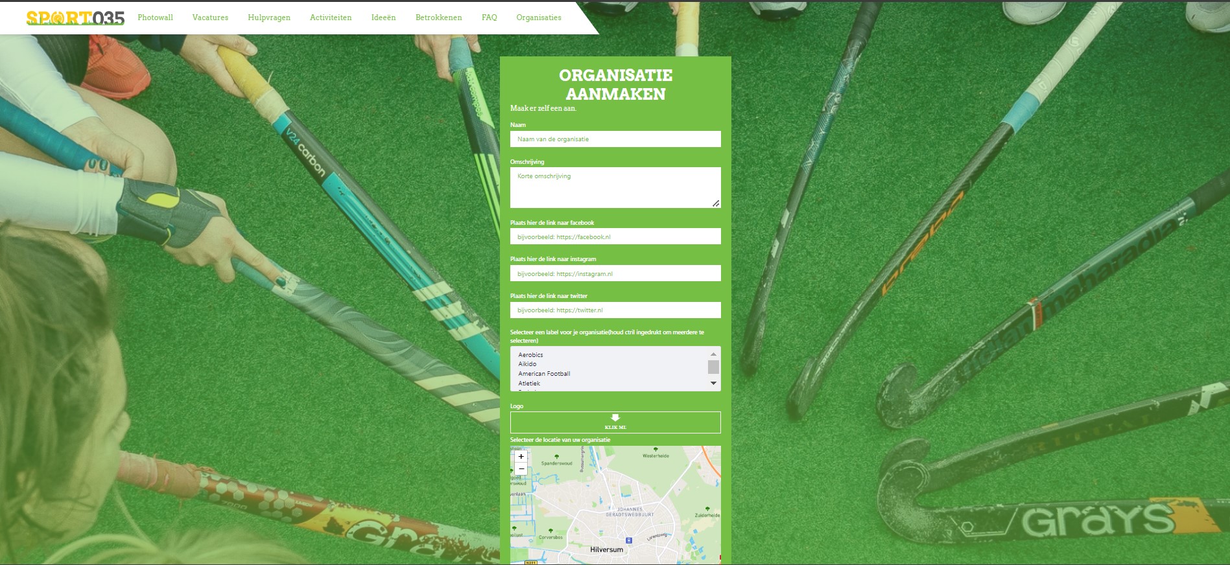This screenshot has height=565, width=1230.
Task: Zoom in on the location map
Action: coord(521,457)
